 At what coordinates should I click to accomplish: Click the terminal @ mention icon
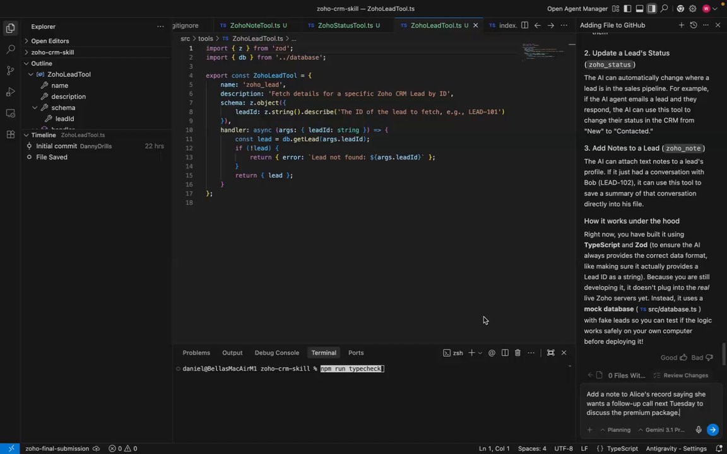point(492,352)
